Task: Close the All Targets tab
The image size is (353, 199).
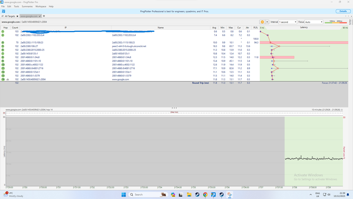Action: [x=17, y=16]
